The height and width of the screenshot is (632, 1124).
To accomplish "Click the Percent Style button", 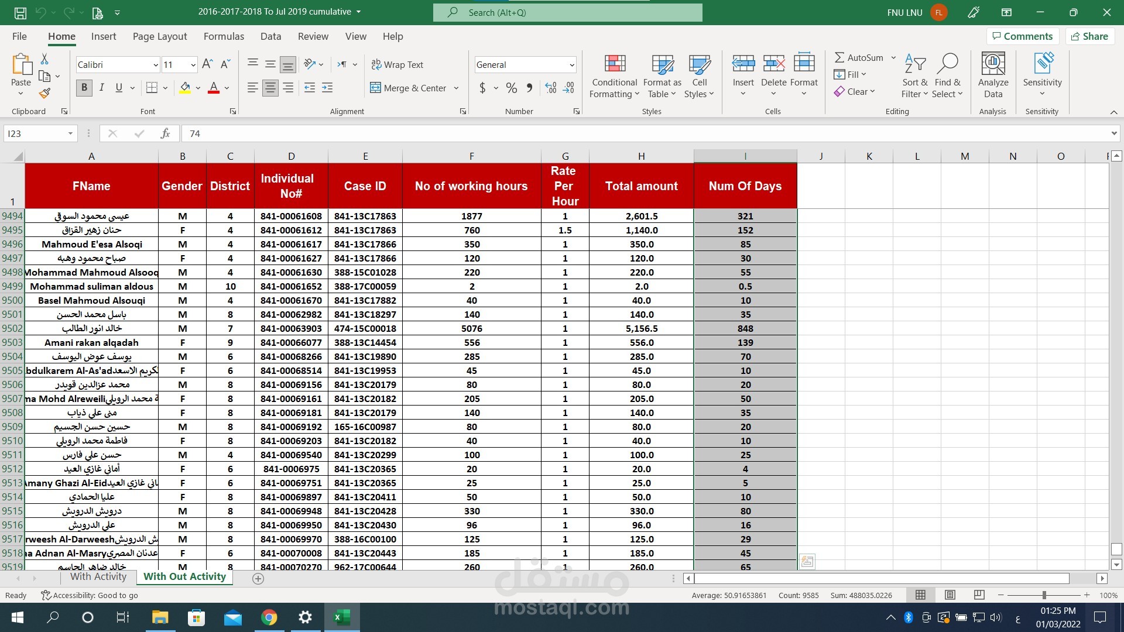I will [511, 88].
